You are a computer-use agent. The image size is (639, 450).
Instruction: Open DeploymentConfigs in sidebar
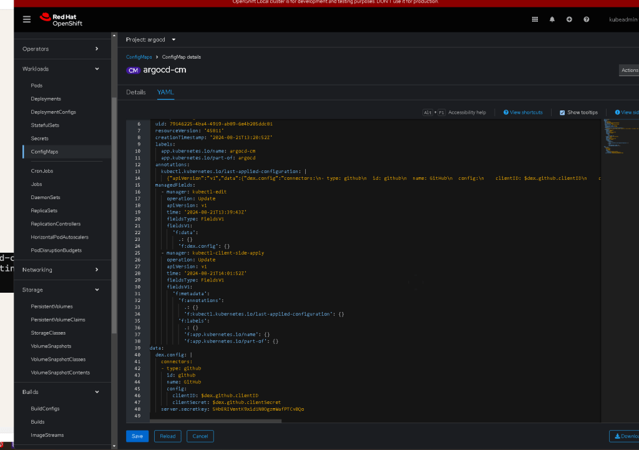(x=54, y=112)
